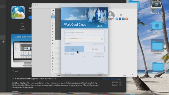This screenshot has height=95, width=169.
Task: Jump to letter F in index
Action: (x=53, y=37)
